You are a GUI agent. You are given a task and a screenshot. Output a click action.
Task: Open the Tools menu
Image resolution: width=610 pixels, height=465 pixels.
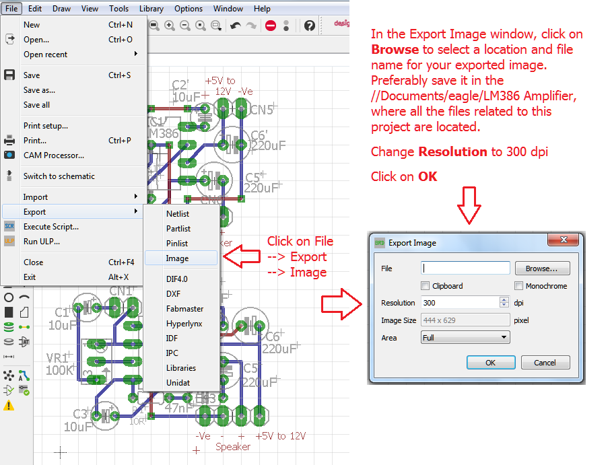(x=118, y=9)
